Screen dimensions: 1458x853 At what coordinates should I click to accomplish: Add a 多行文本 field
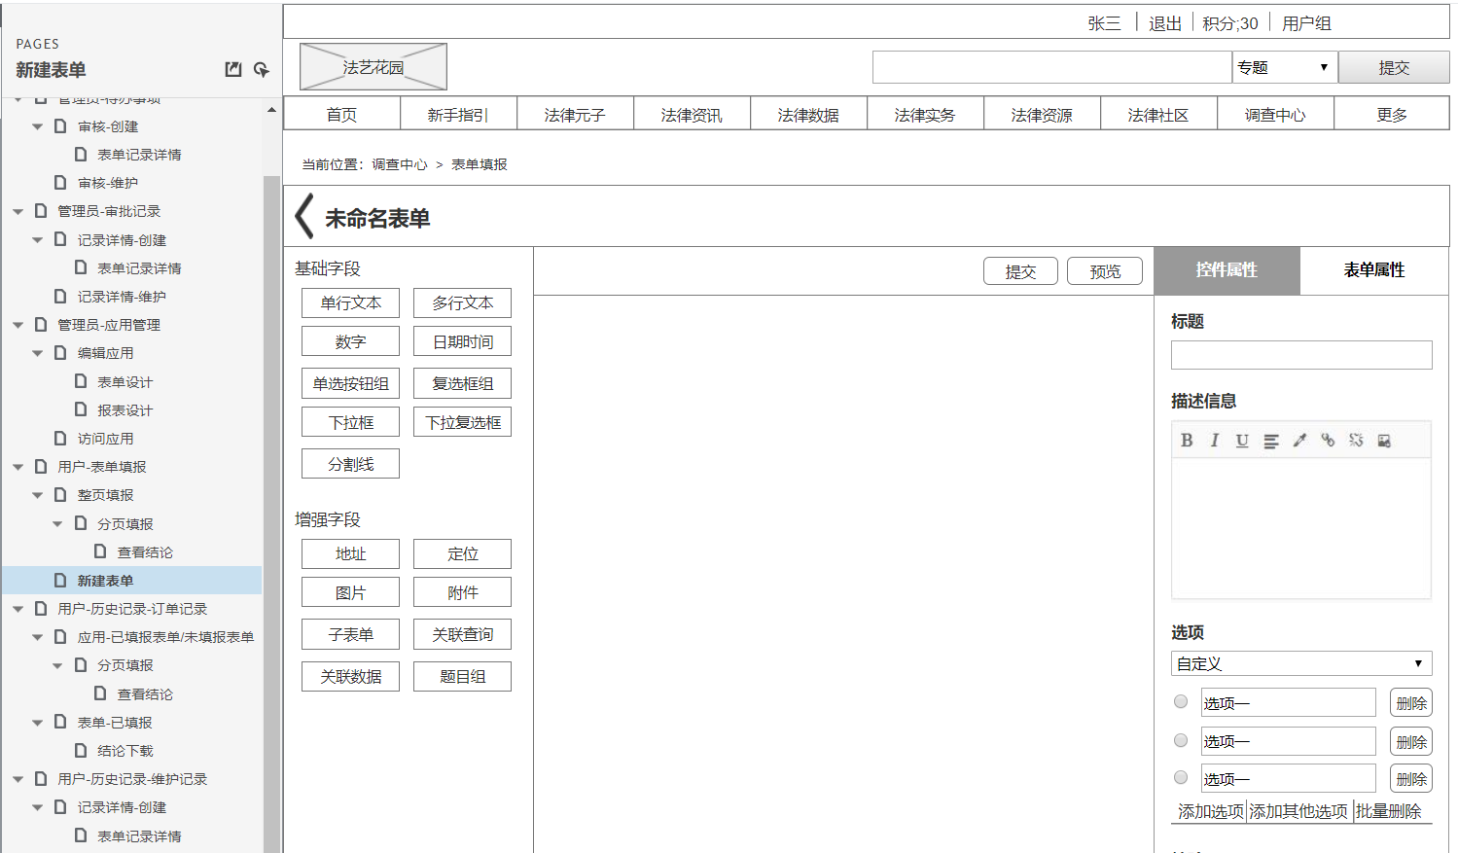pyautogui.click(x=462, y=302)
